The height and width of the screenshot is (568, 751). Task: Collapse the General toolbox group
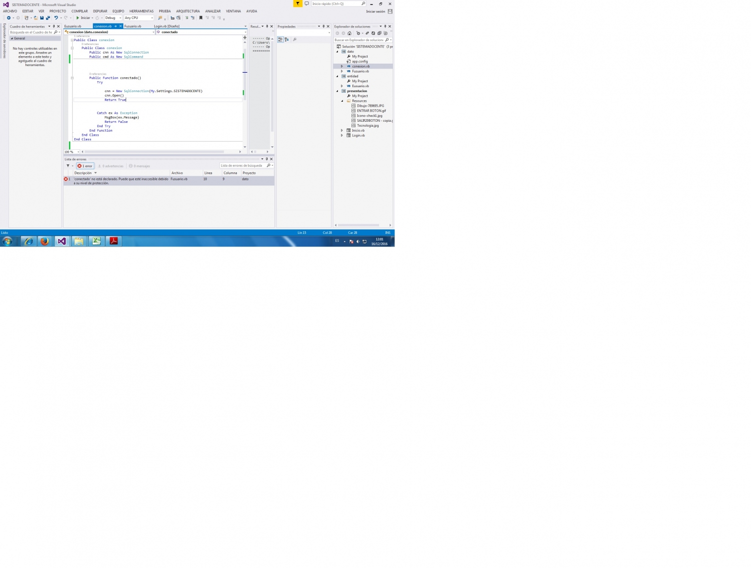12,39
